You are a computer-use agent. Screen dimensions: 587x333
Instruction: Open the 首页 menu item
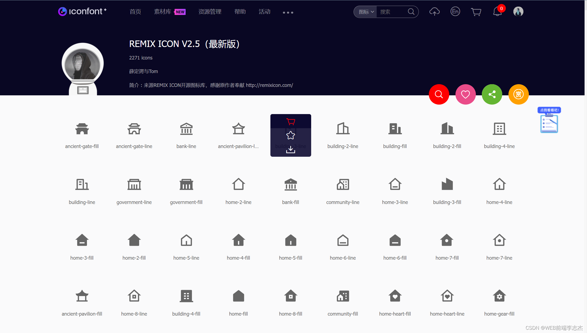pos(135,12)
